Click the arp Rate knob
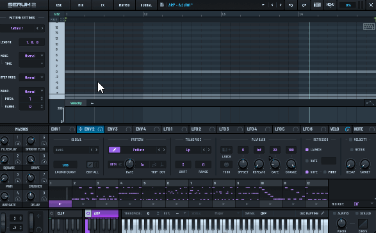 130,164
